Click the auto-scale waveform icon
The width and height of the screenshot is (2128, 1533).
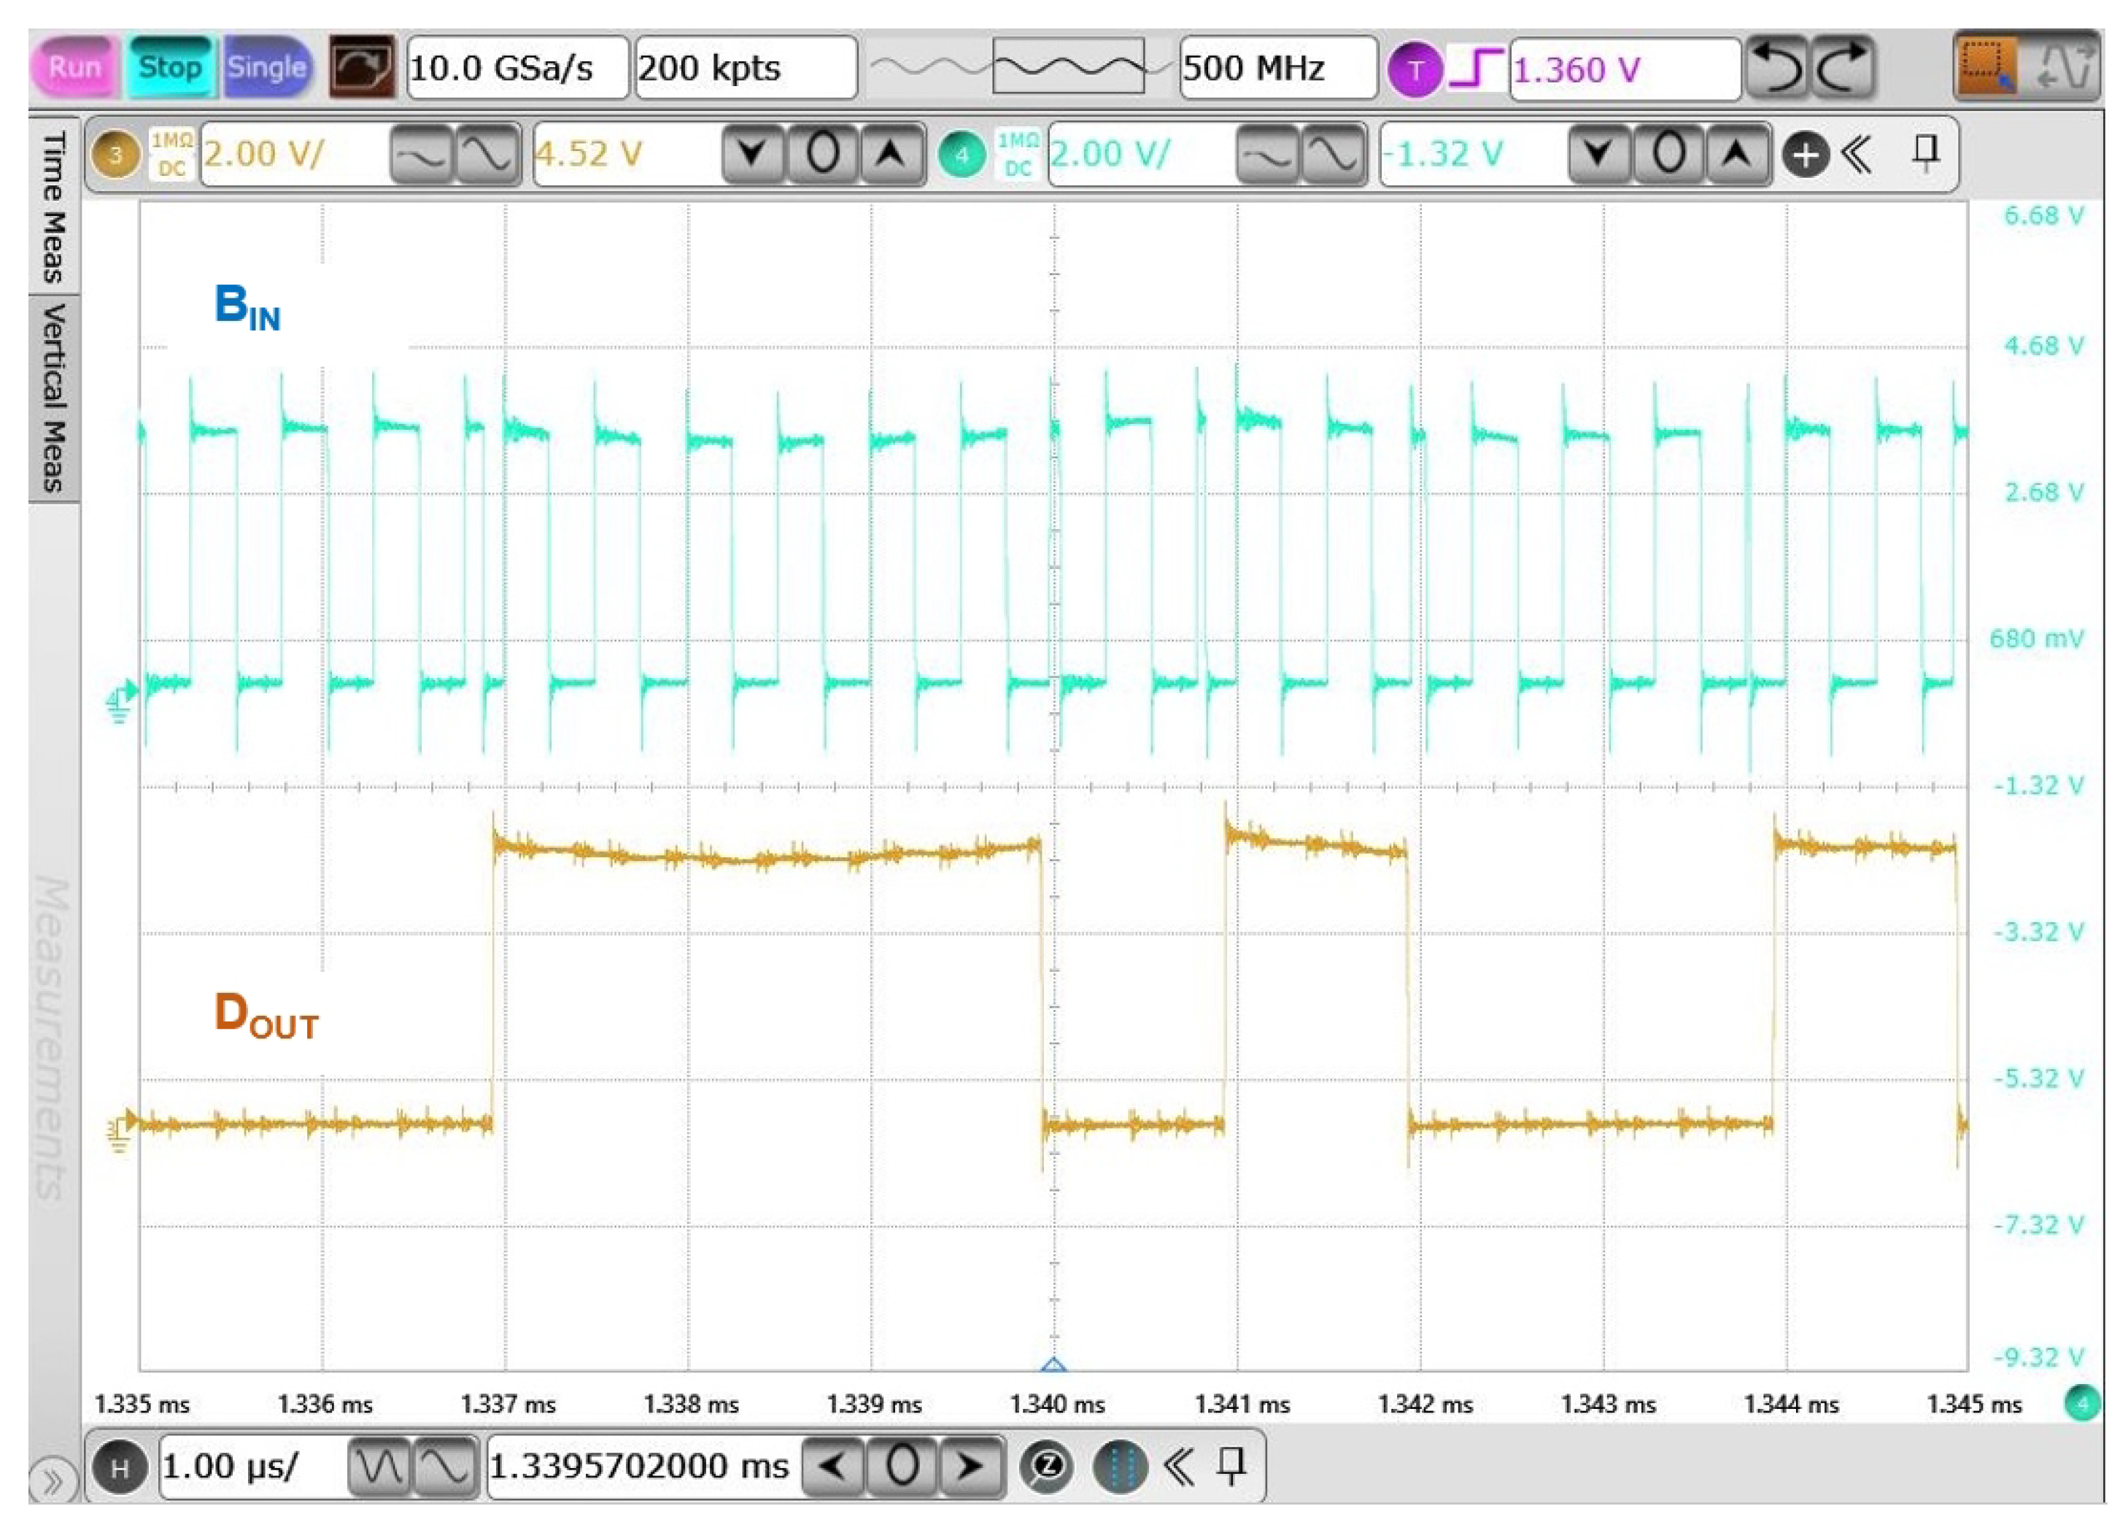(2067, 68)
